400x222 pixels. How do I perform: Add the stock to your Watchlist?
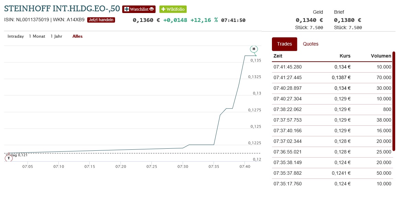[139, 9]
